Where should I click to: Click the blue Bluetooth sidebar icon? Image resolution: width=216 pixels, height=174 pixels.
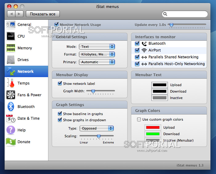11,106
